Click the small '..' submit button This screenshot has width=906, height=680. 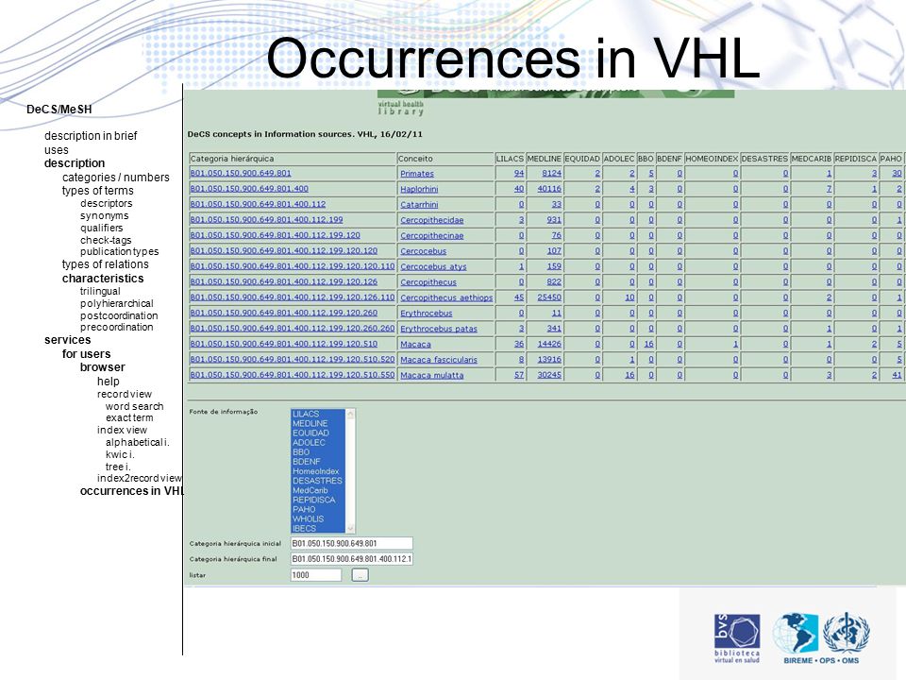click(x=360, y=575)
